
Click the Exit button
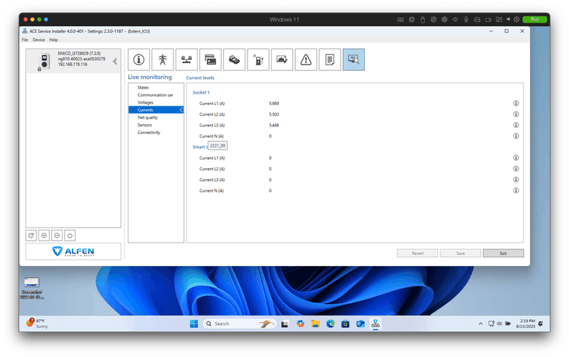[504, 253]
